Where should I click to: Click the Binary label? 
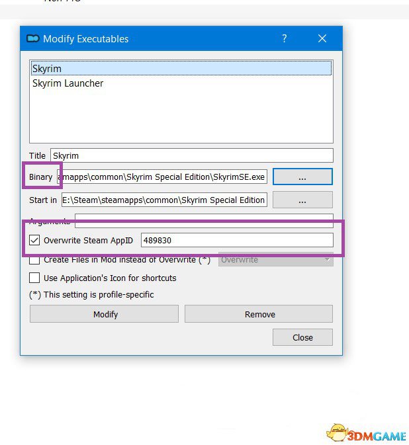coord(40,177)
